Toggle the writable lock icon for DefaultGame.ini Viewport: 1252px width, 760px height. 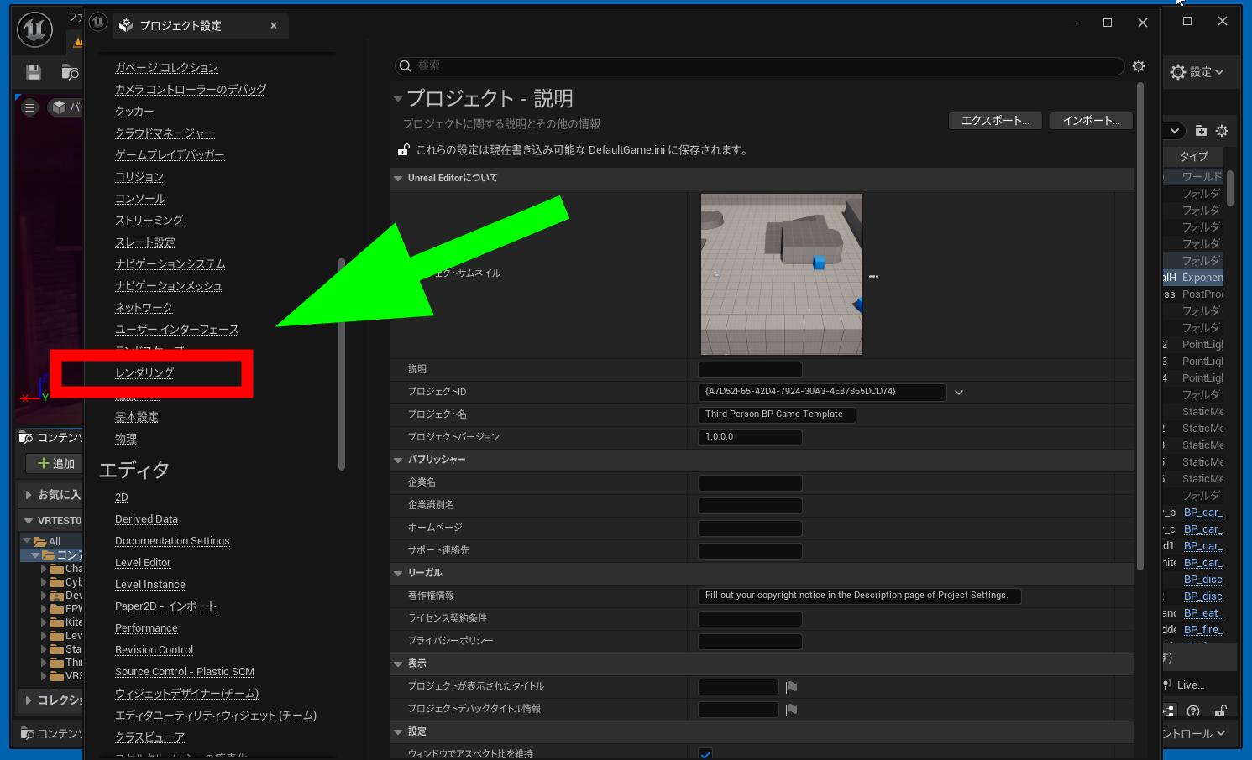pos(404,150)
